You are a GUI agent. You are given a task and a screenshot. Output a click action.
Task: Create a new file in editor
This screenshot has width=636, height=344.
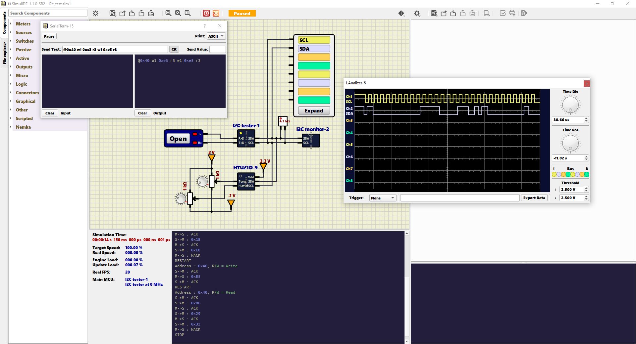(x=444, y=13)
